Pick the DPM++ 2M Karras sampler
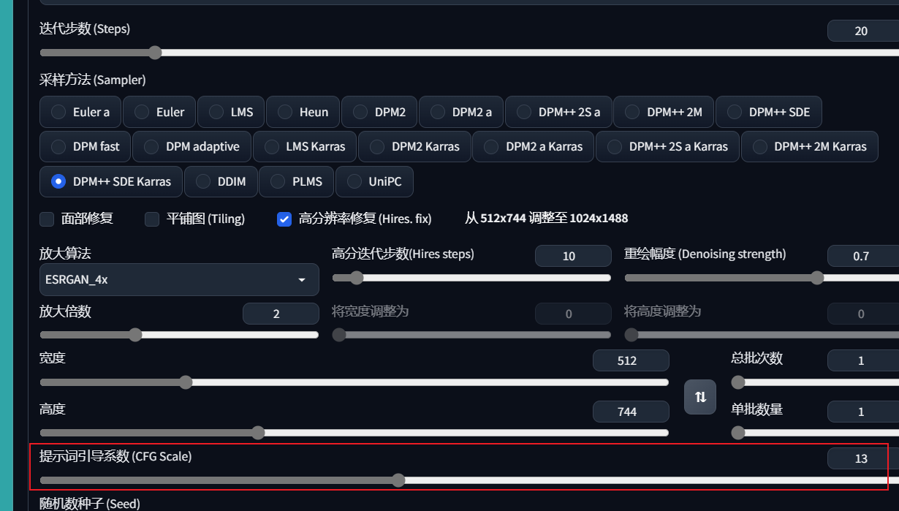This screenshot has height=511, width=899. point(809,146)
